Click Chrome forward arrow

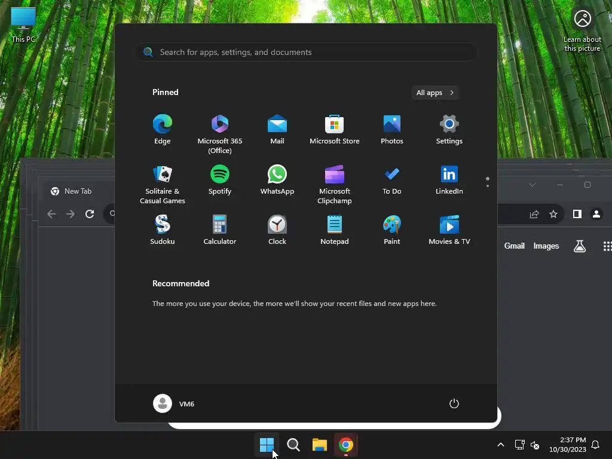71,214
